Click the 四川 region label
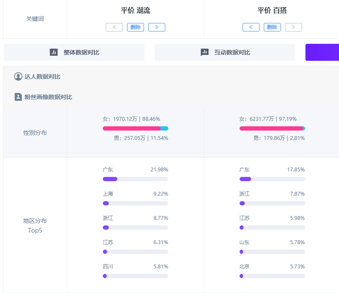 pyautogui.click(x=108, y=267)
